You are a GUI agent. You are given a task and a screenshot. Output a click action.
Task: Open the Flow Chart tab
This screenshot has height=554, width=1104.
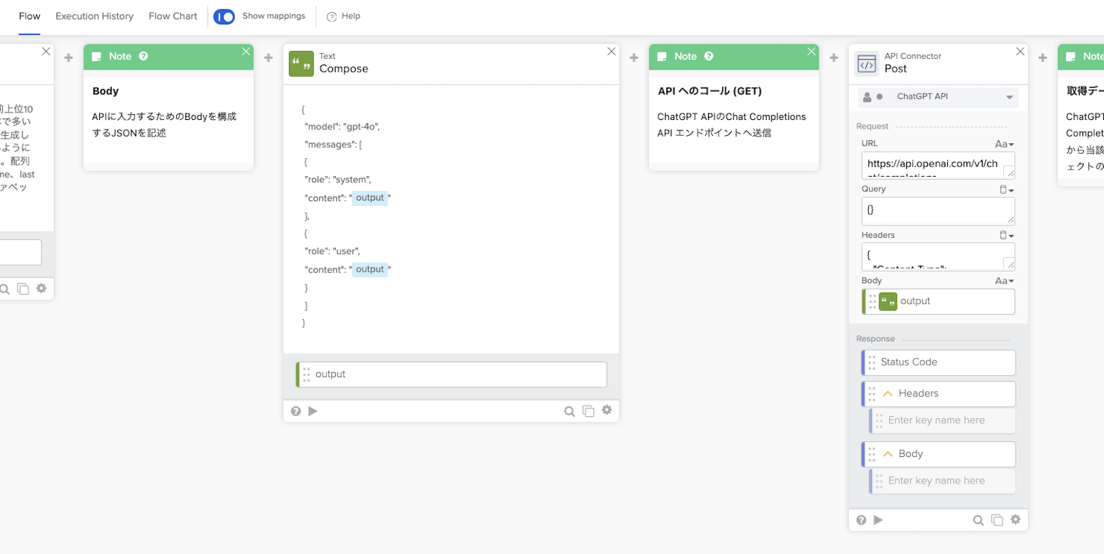pos(172,16)
